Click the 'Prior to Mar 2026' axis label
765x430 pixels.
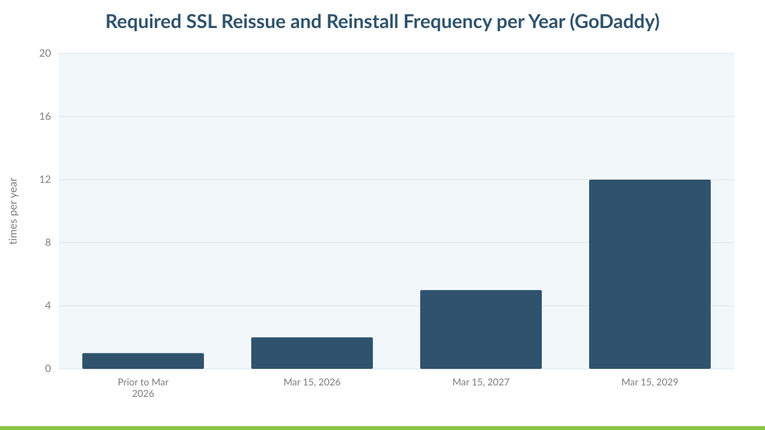point(143,388)
